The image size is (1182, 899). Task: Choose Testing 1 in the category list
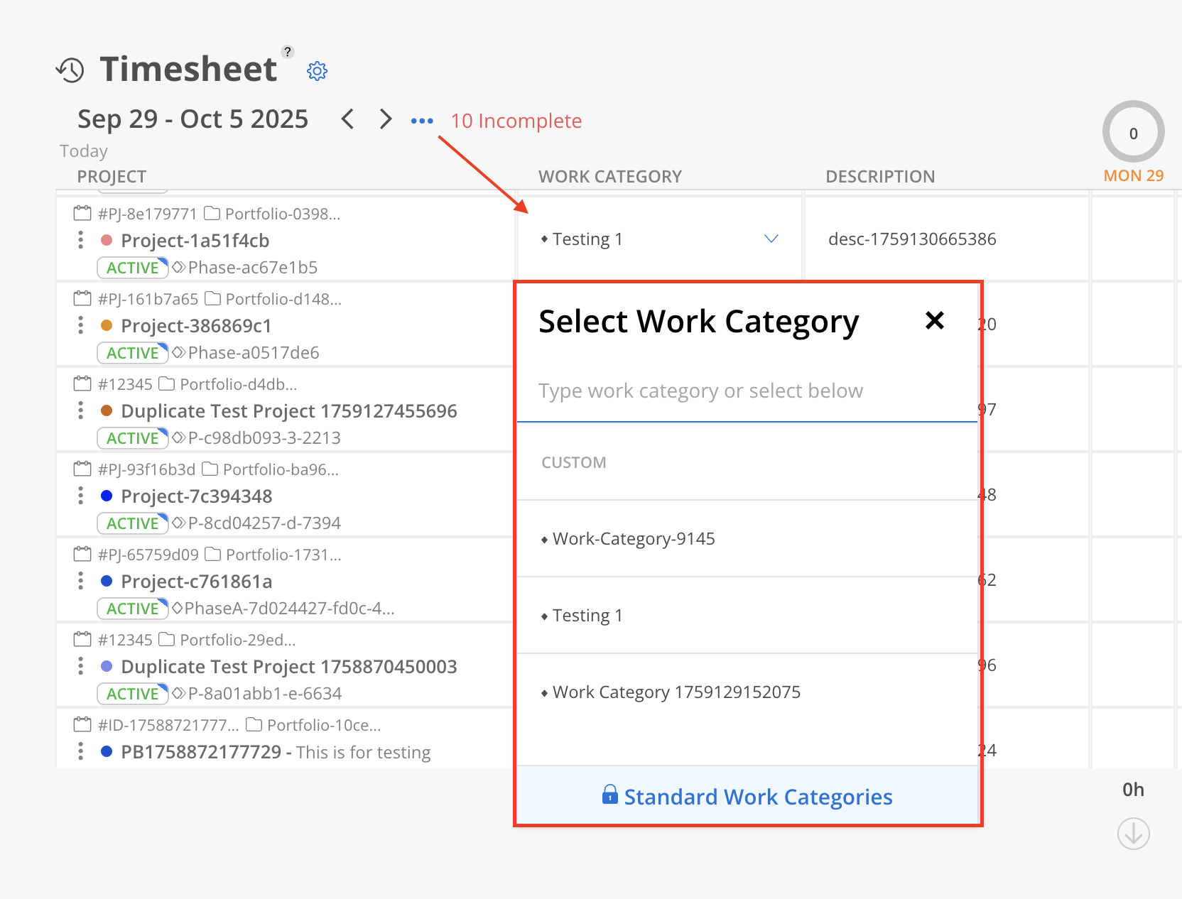click(587, 616)
